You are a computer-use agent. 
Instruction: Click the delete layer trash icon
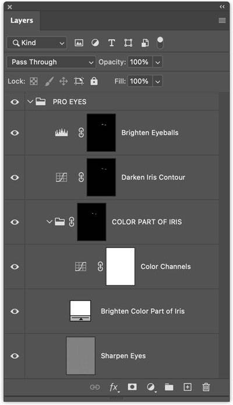point(206,387)
